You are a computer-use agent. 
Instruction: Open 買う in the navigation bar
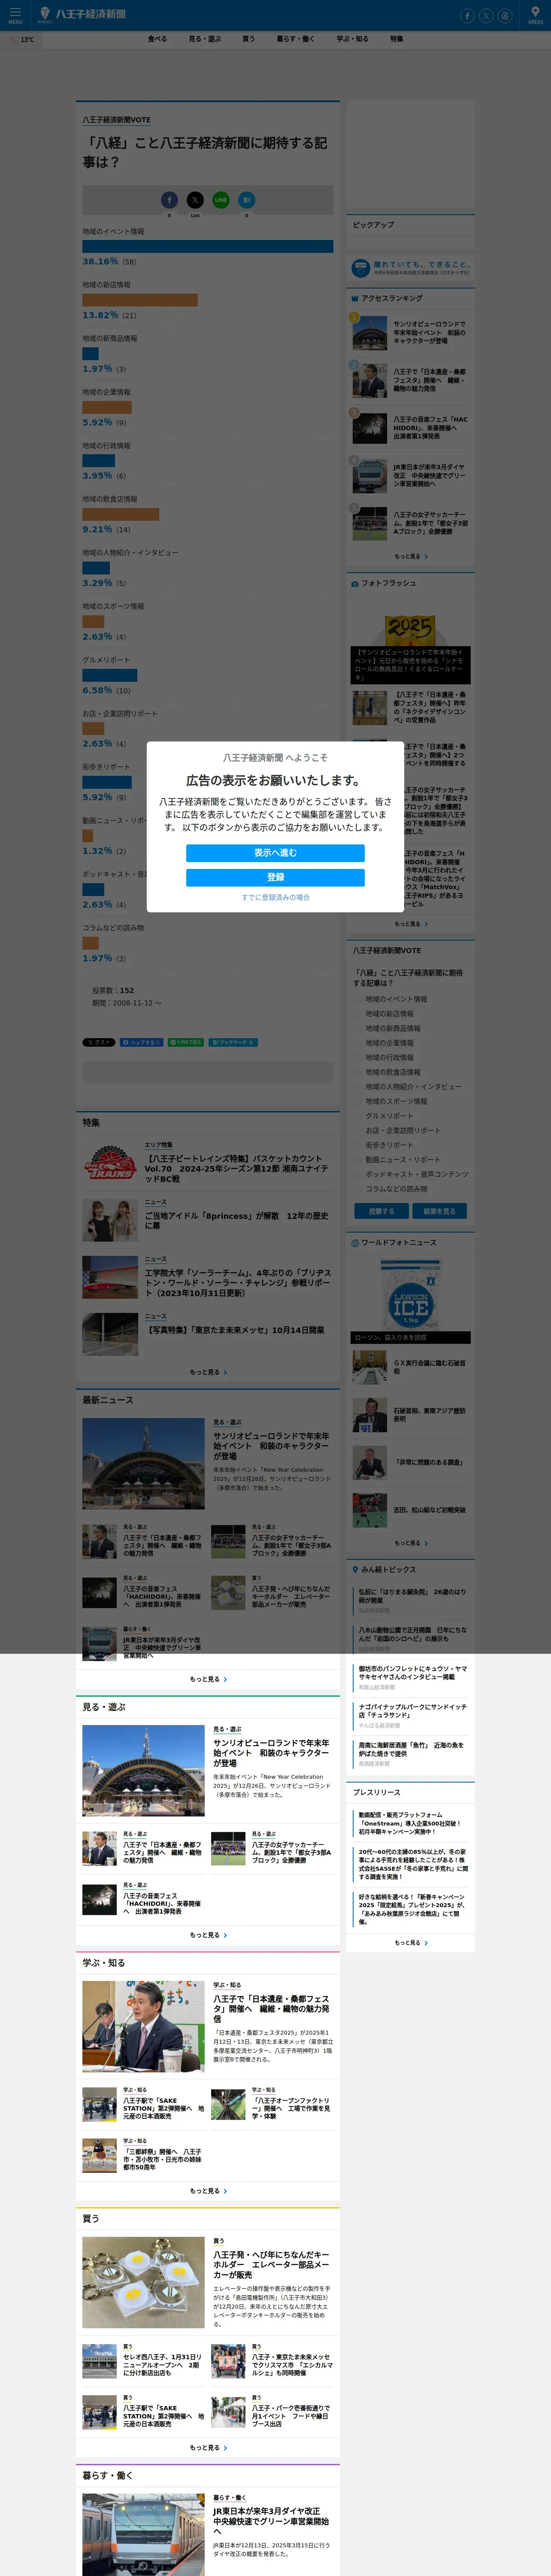[x=248, y=39]
